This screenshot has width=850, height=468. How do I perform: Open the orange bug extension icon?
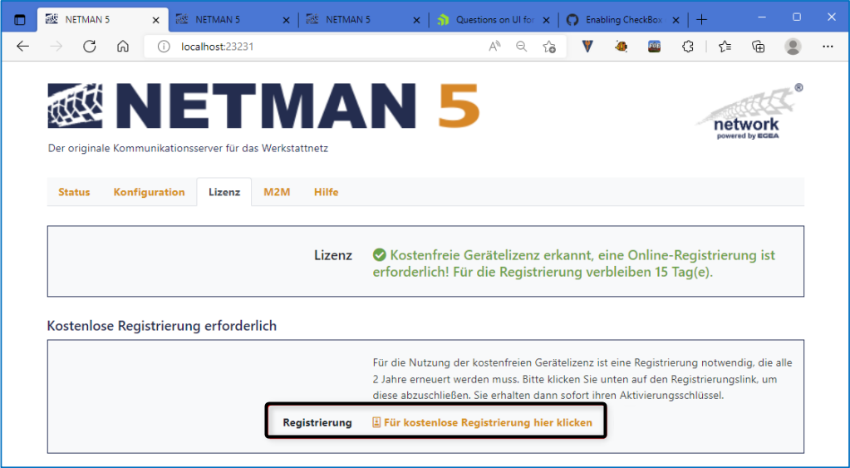click(622, 47)
